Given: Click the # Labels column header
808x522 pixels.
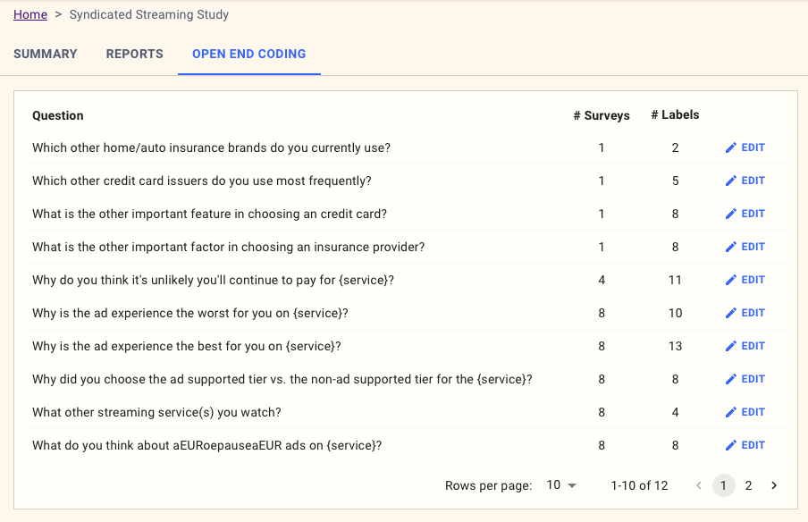Looking at the screenshot, I should [675, 114].
